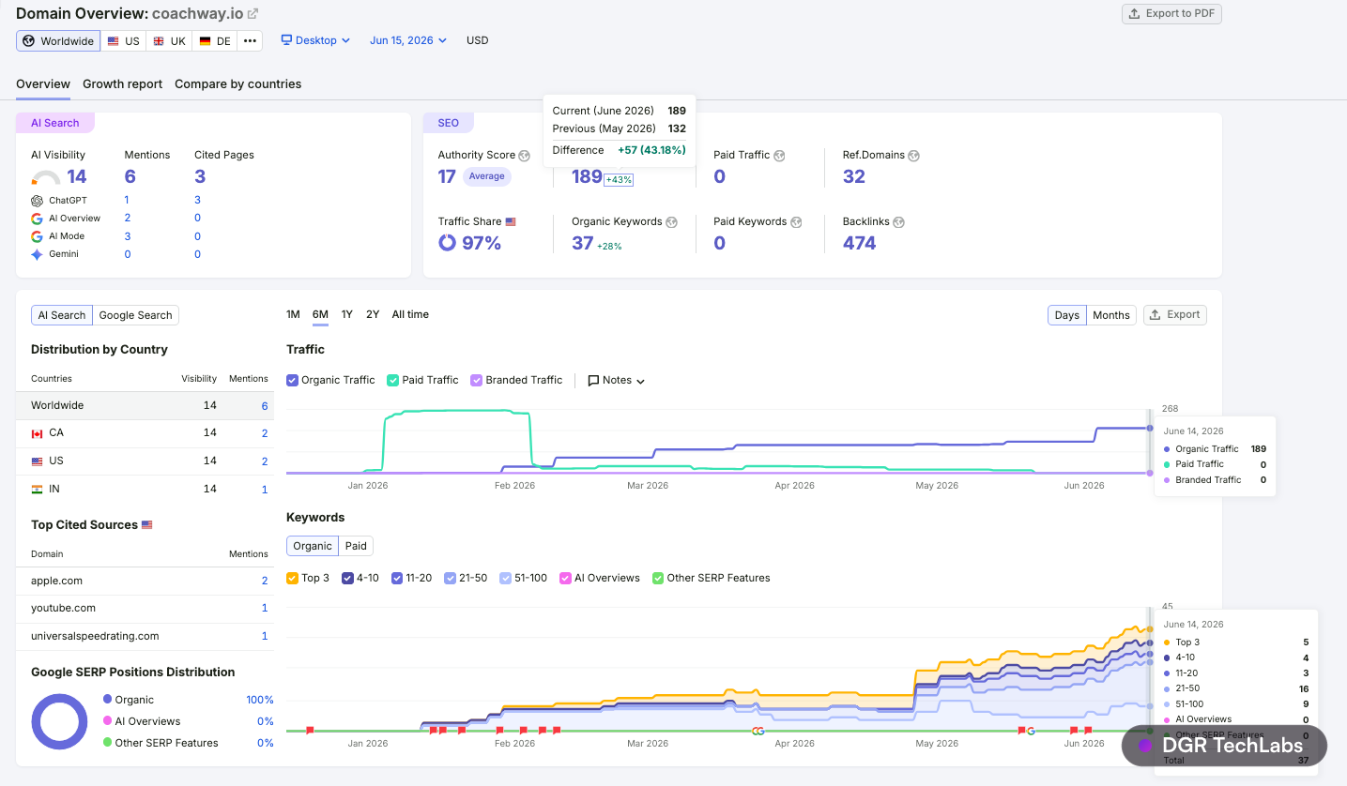This screenshot has height=786, width=1347.
Task: Select All time range
Action: coord(410,315)
